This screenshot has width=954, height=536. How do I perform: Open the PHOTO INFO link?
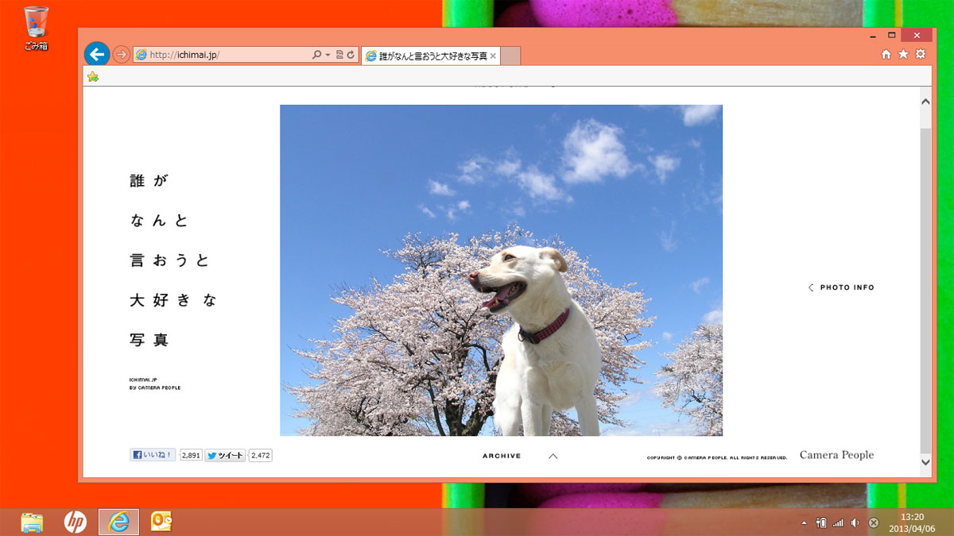(841, 287)
